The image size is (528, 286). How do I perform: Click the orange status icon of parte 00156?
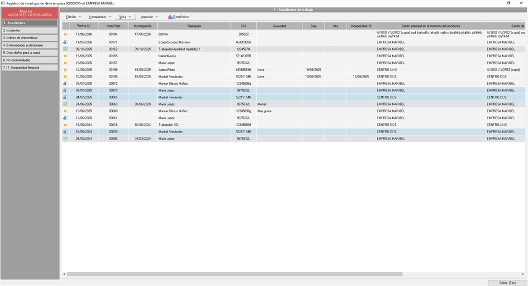pyautogui.click(x=65, y=77)
